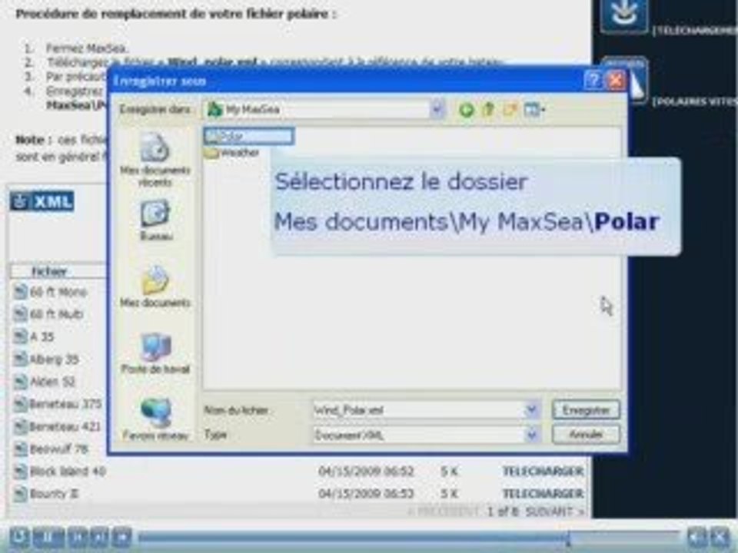Click the Block Island 40 file row

59,471
